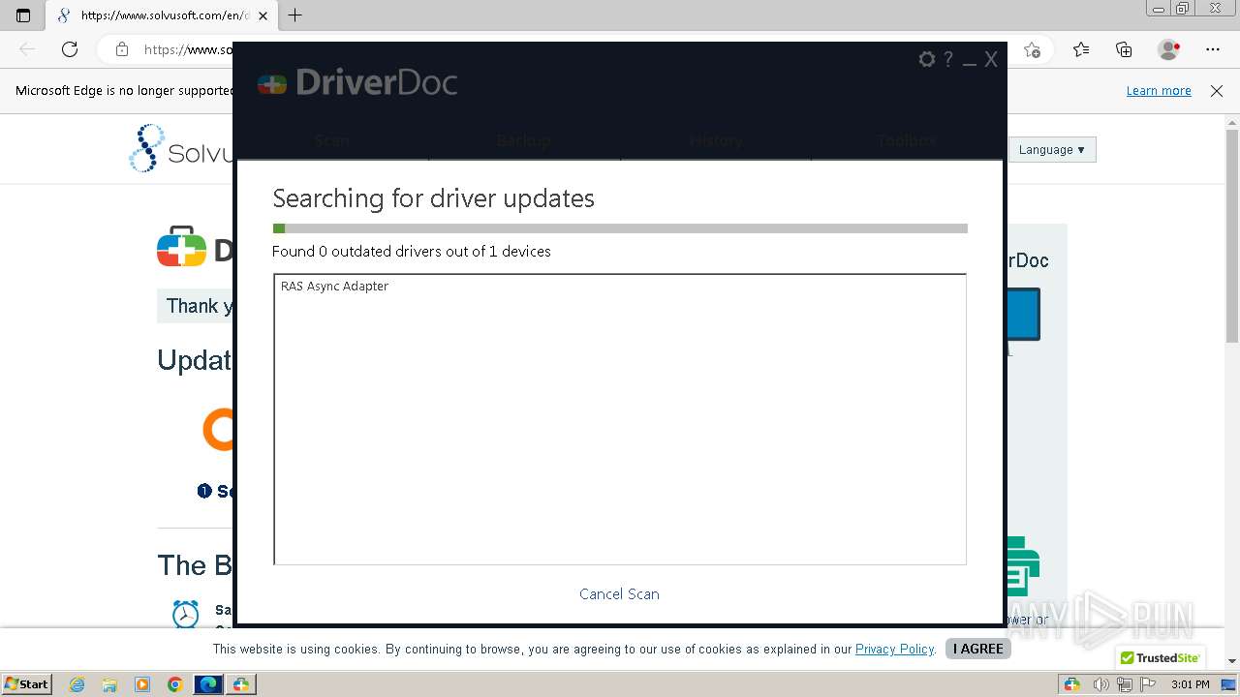Image resolution: width=1240 pixels, height=697 pixels.
Task: Switch to the History tab
Action: pyautogui.click(x=716, y=140)
